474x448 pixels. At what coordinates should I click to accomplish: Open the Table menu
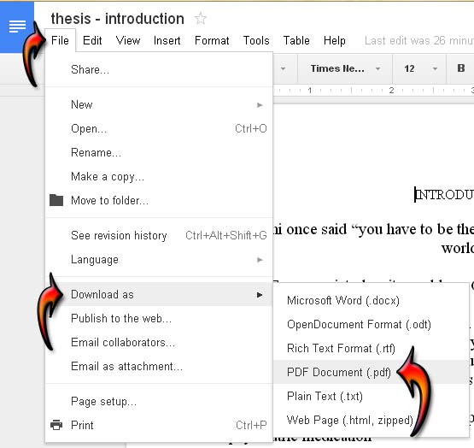tap(296, 40)
